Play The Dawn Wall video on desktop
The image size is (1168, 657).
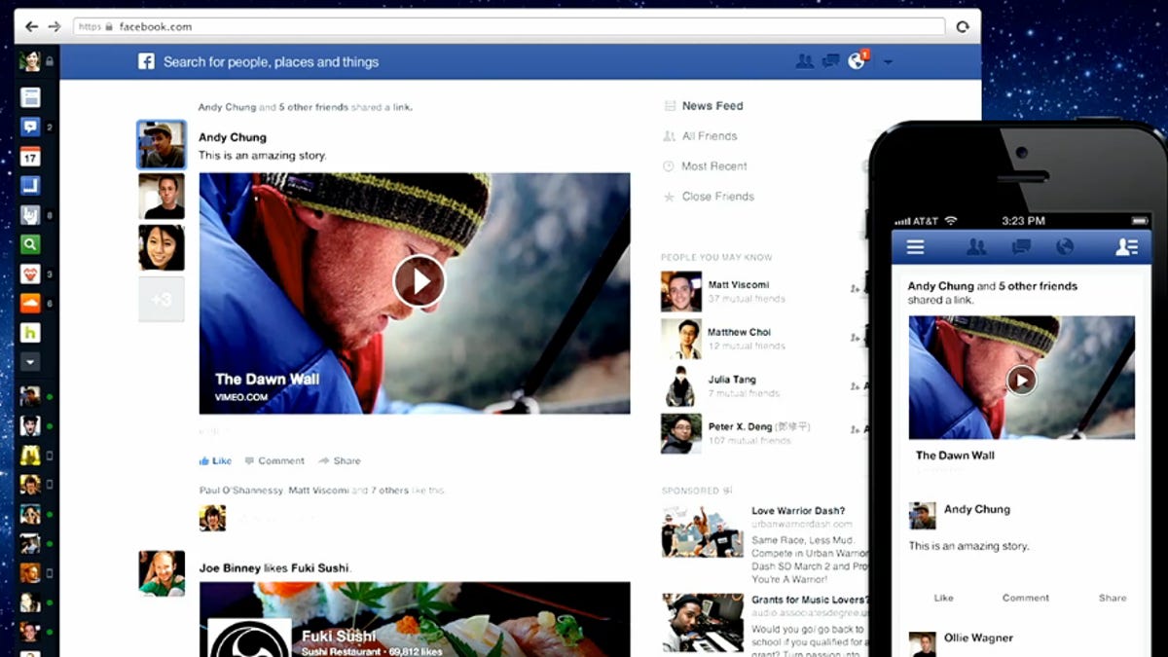click(419, 281)
